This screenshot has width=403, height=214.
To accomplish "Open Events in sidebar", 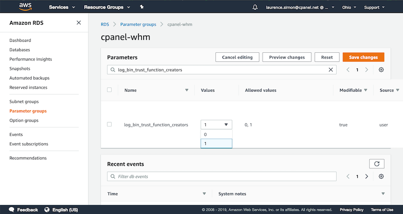I will (x=16, y=135).
